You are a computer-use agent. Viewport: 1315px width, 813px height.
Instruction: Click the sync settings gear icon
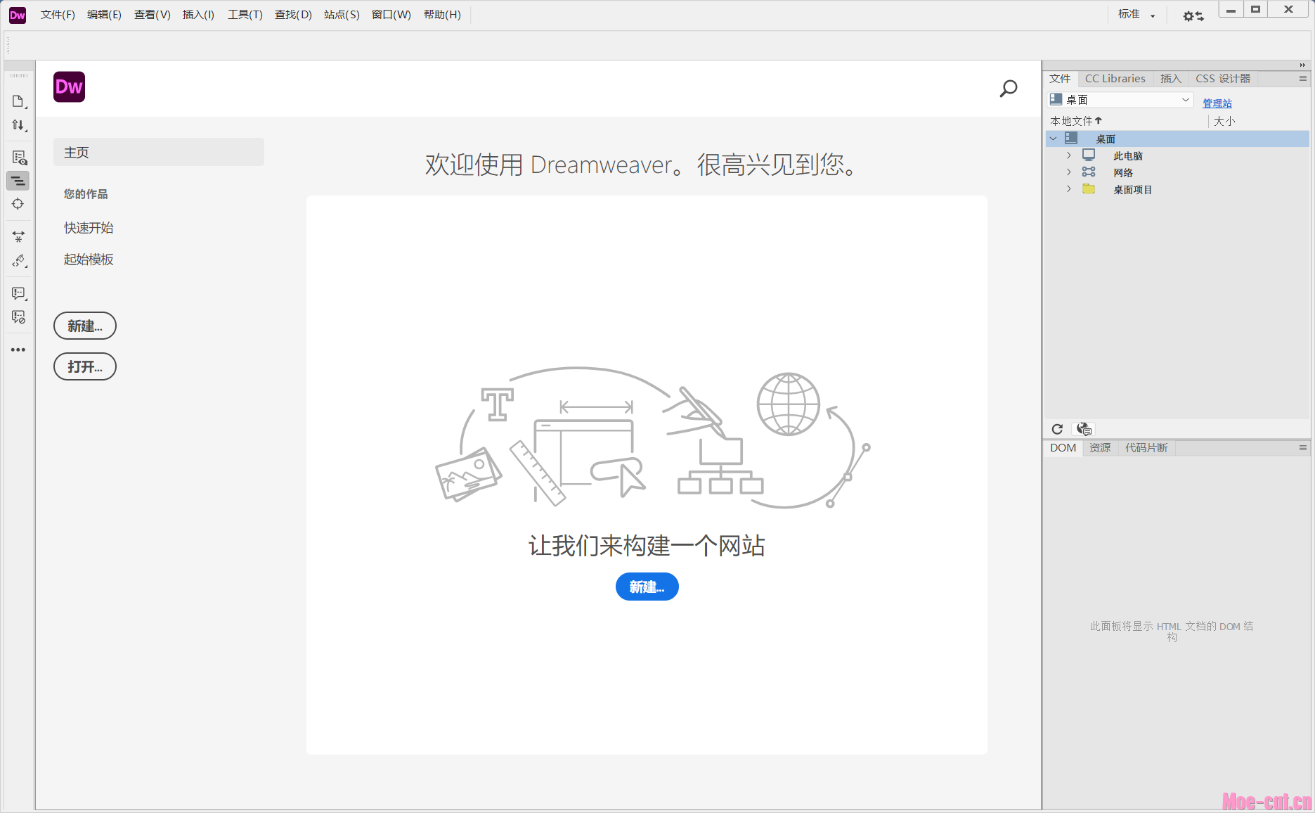(1193, 15)
